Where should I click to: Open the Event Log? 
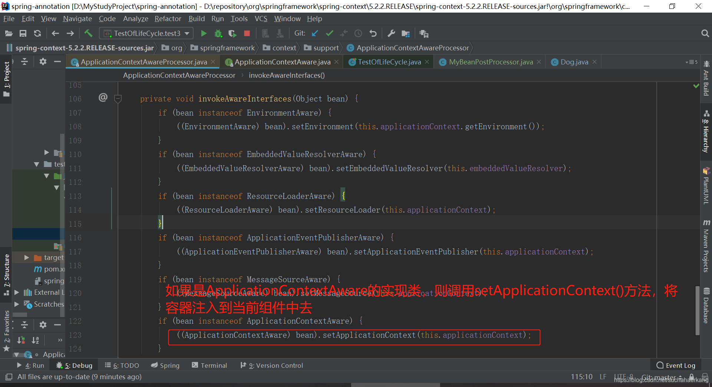click(x=676, y=366)
